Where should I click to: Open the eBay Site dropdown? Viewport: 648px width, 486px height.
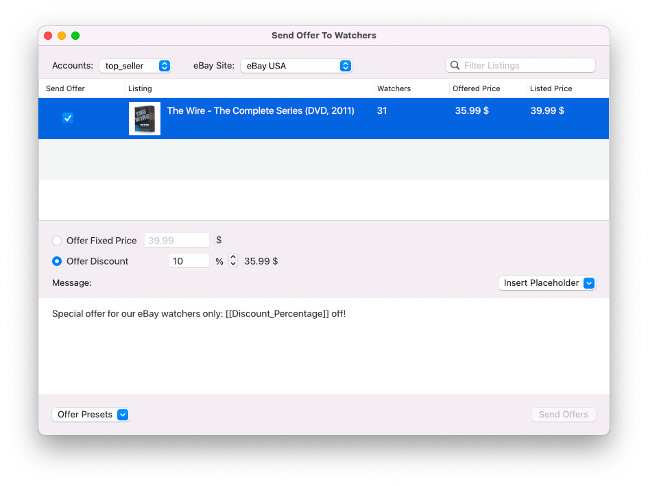pyautogui.click(x=296, y=66)
